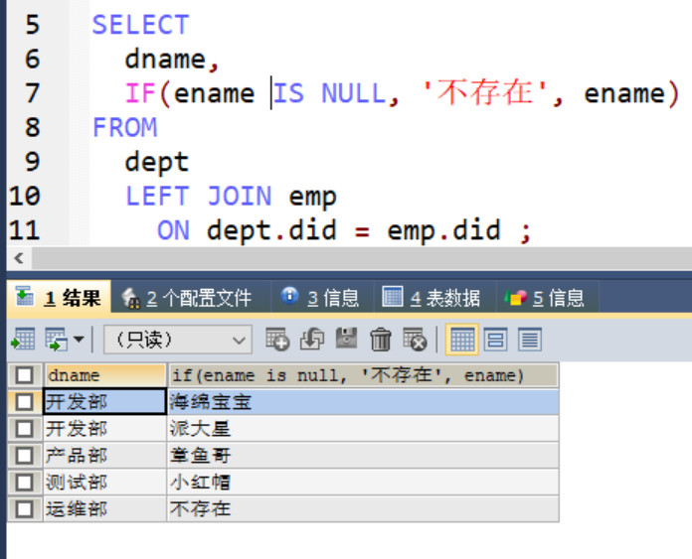Switch to grid view icon
The image size is (692, 559).
(x=462, y=340)
